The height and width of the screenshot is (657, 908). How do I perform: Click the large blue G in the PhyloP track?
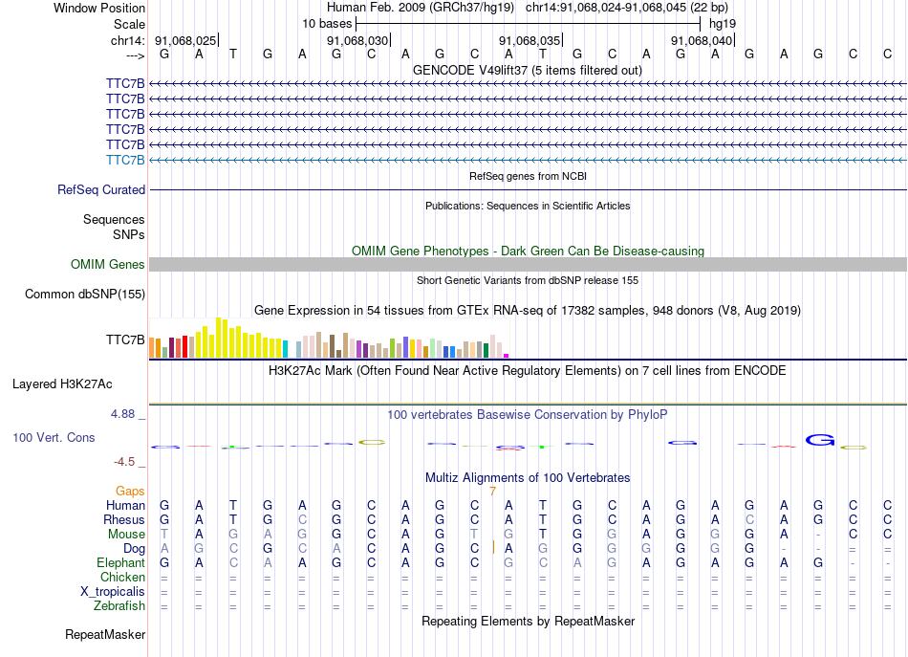tap(819, 440)
